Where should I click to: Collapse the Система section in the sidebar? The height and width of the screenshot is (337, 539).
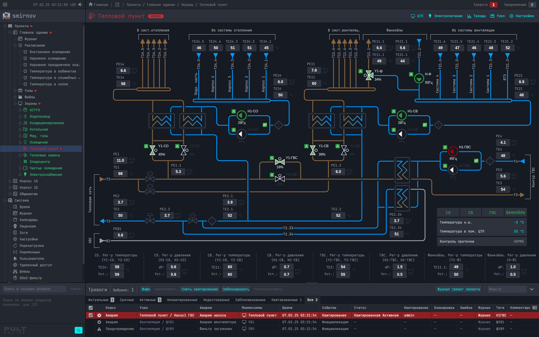pos(4,200)
